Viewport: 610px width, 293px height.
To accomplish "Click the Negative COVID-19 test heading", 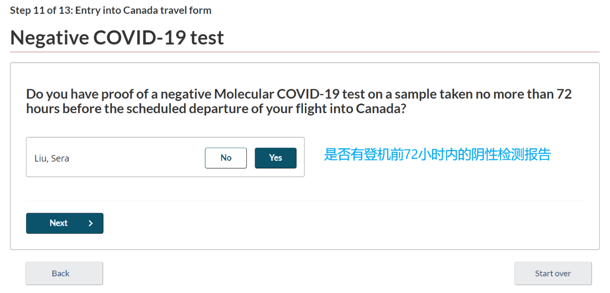I will [117, 37].
